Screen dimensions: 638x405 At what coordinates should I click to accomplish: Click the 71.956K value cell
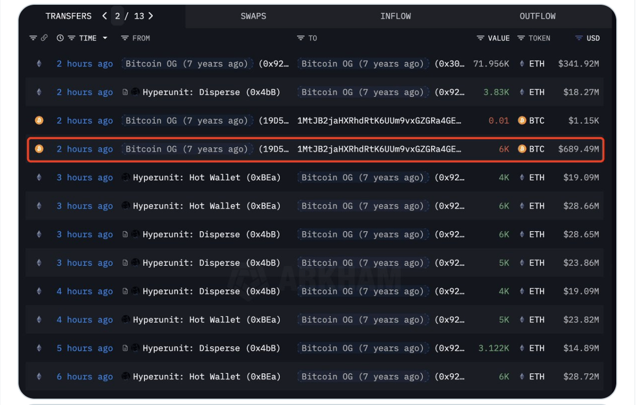click(491, 64)
